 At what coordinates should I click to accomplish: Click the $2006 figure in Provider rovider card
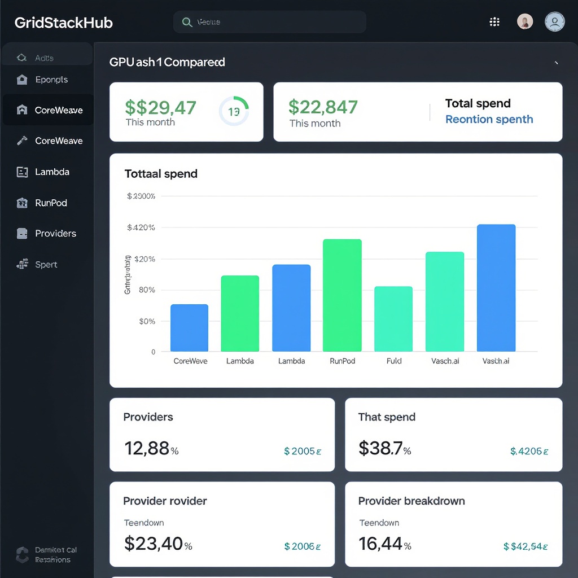pyautogui.click(x=303, y=546)
